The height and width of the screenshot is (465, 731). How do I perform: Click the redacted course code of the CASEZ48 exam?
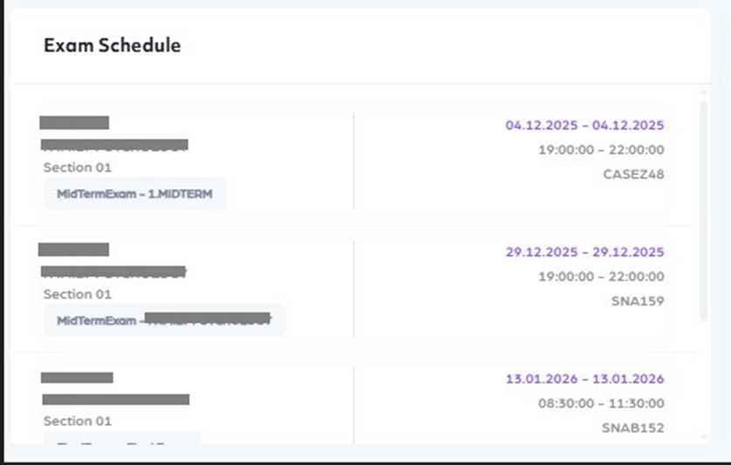[x=74, y=122]
